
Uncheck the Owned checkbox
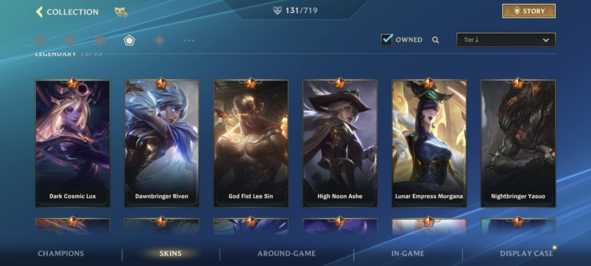tap(386, 39)
